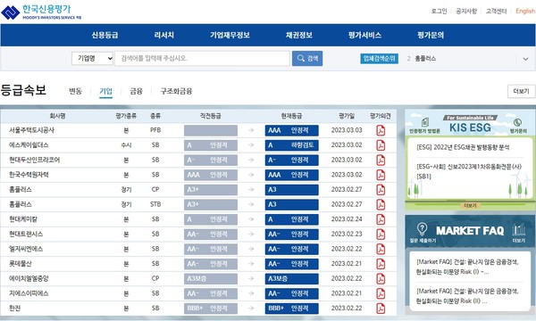This screenshot has width=536, height=321.
Task: Switch to the 금융 tab
Action: tap(136, 91)
